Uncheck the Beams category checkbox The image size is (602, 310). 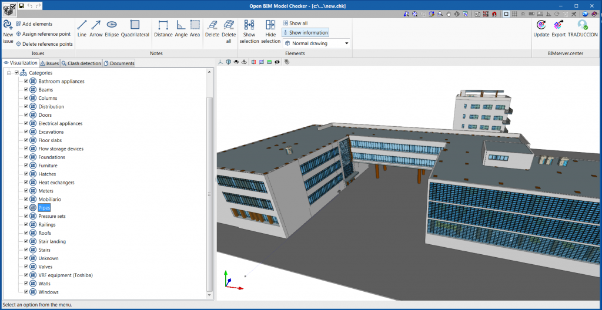tap(26, 90)
